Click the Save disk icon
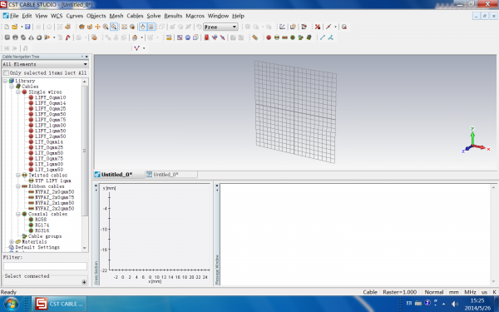 pyautogui.click(x=27, y=27)
